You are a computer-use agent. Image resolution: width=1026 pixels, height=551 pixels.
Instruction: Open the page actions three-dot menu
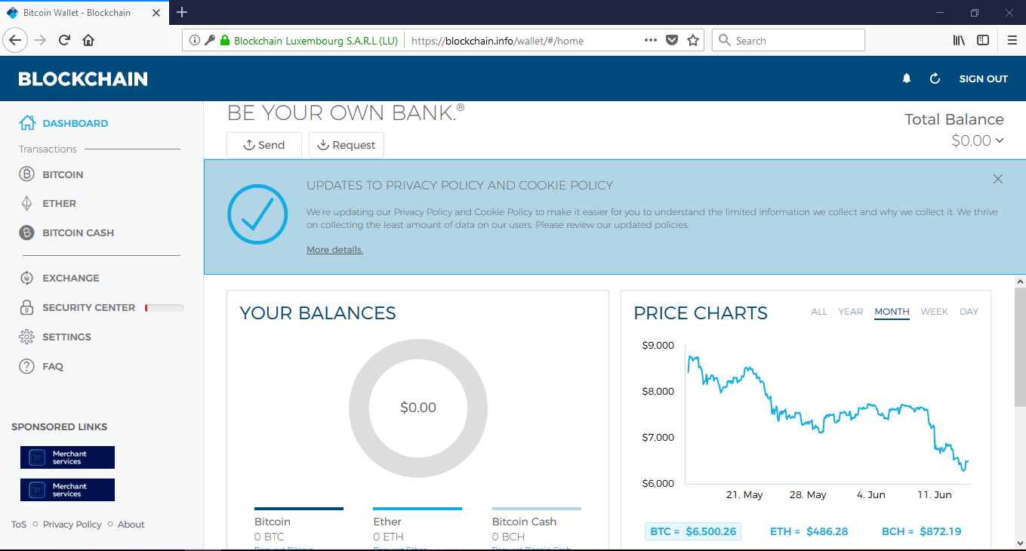click(x=651, y=41)
